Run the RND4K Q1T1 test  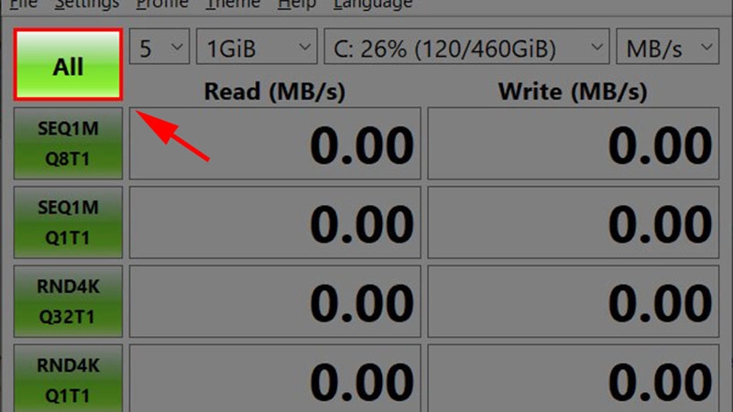[x=68, y=378]
